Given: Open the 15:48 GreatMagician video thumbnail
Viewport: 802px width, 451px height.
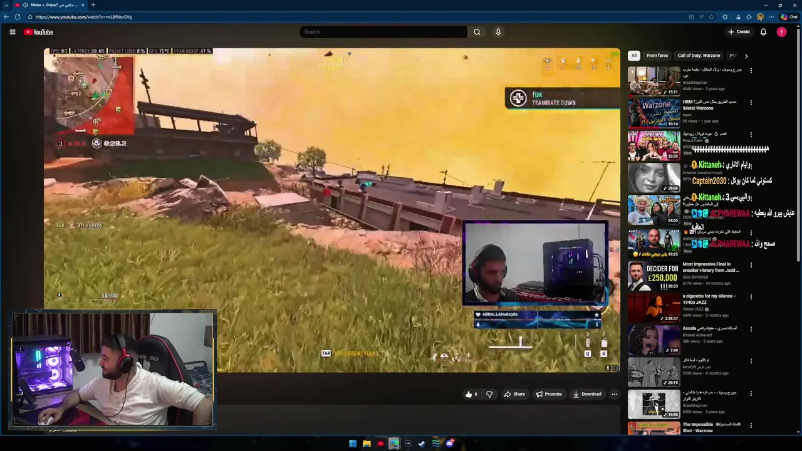Looking at the screenshot, I should [654, 404].
